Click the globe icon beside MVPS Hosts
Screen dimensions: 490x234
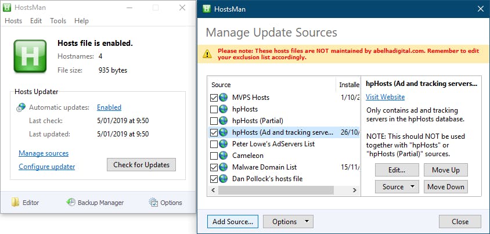pyautogui.click(x=224, y=98)
